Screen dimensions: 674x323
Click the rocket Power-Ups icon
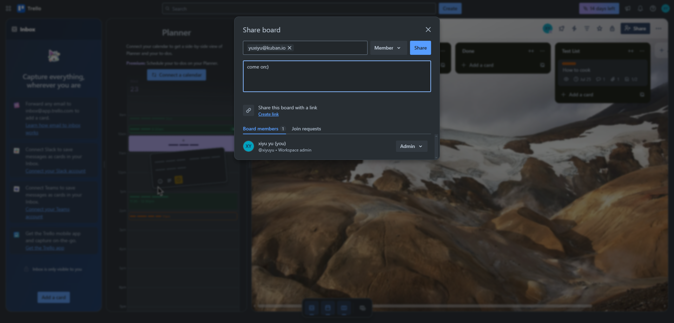click(x=562, y=28)
